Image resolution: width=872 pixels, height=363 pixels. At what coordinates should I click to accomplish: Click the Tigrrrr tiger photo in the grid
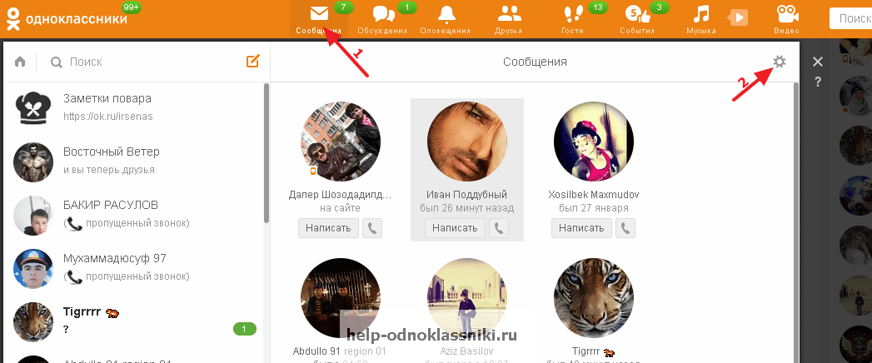[x=594, y=299]
